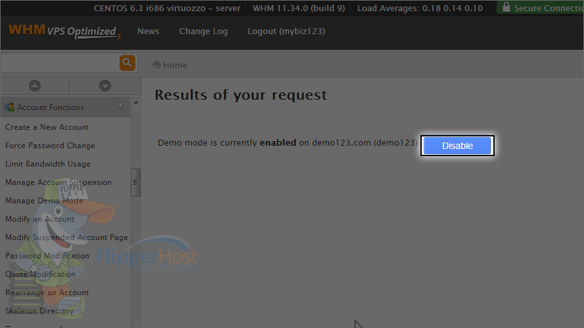The width and height of the screenshot is (584, 328).
Task: Disable demo mode for demo123.com
Action: (x=457, y=146)
